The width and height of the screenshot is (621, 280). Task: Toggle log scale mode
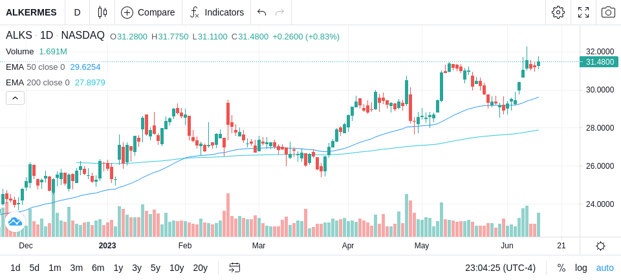pos(581,268)
